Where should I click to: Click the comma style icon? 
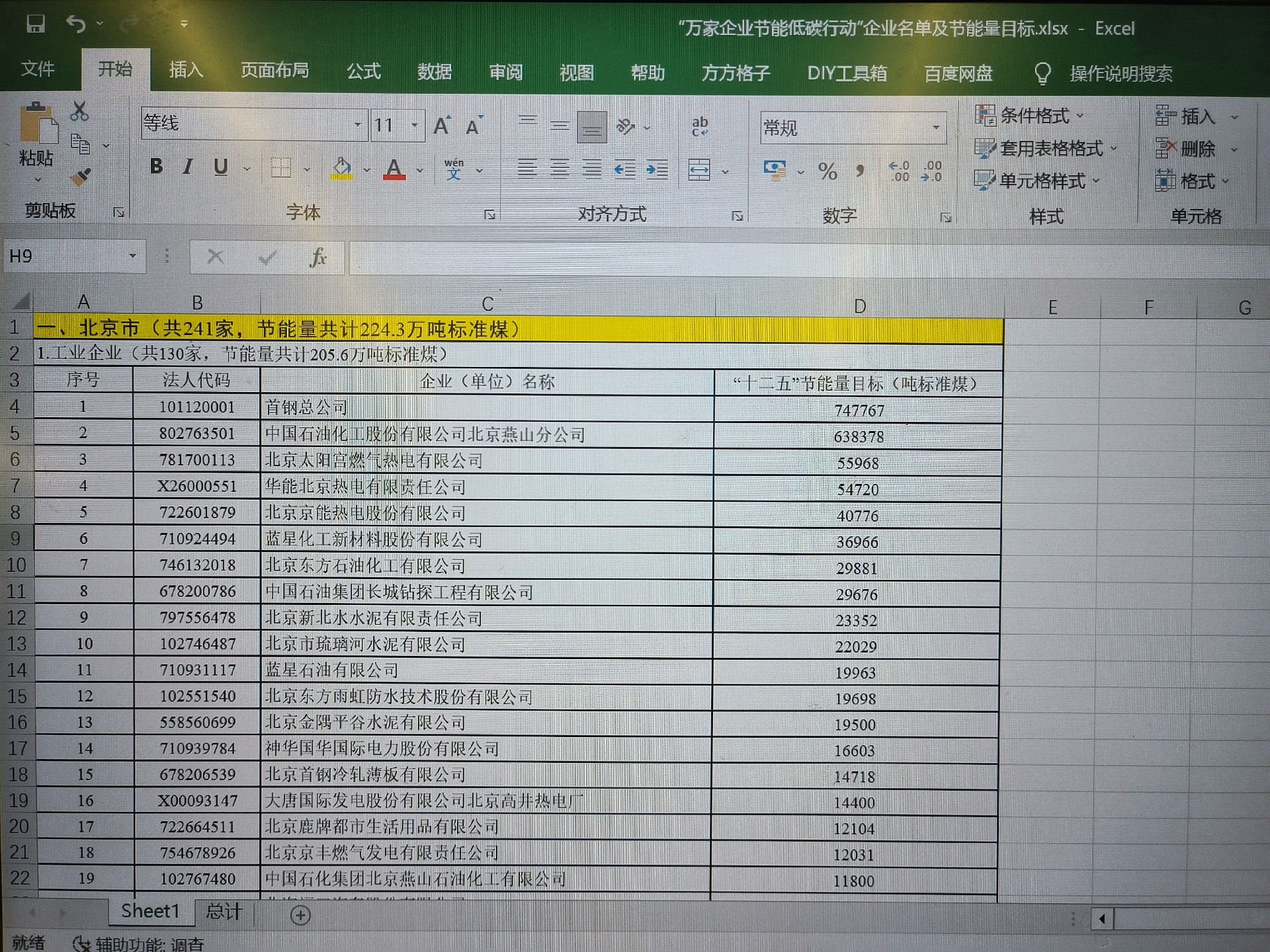pos(860,171)
